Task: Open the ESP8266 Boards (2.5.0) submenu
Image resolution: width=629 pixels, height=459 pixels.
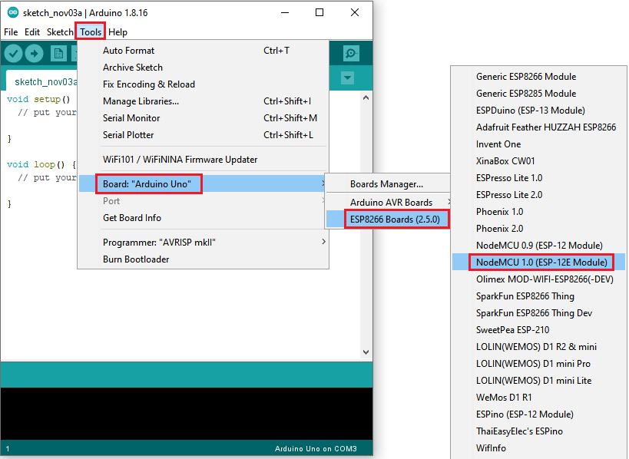Action: (389, 220)
